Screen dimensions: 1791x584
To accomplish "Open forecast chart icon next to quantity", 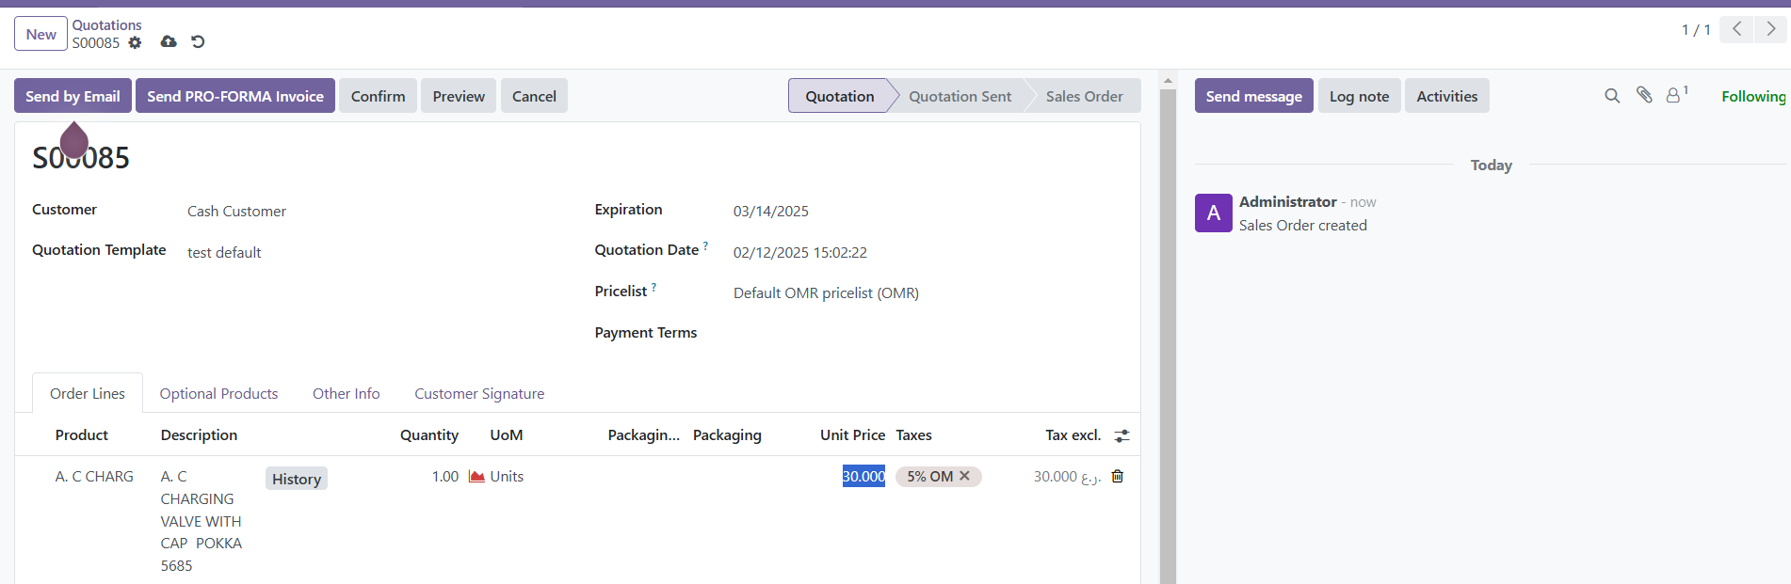I will (x=476, y=477).
